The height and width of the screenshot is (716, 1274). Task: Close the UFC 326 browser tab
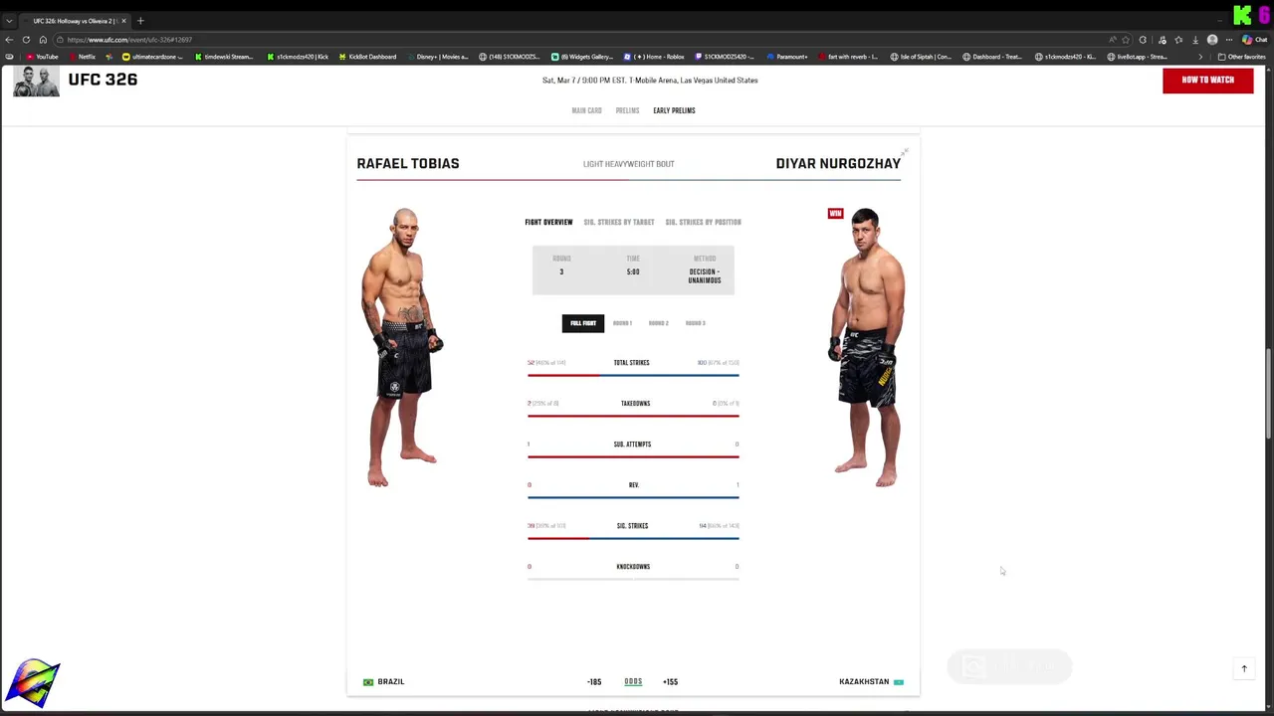point(123,21)
